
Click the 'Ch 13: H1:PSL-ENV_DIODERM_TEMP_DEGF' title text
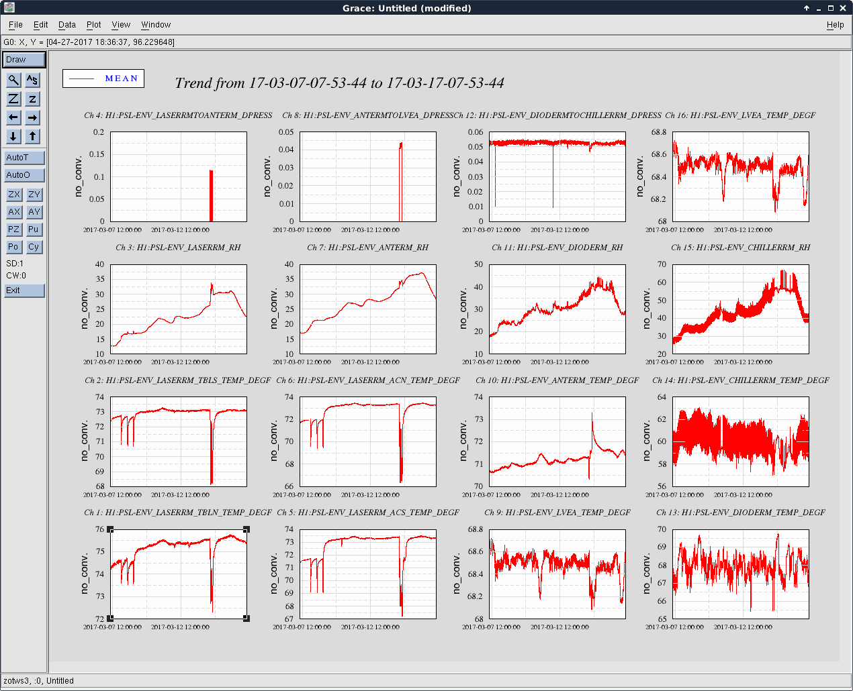[741, 513]
